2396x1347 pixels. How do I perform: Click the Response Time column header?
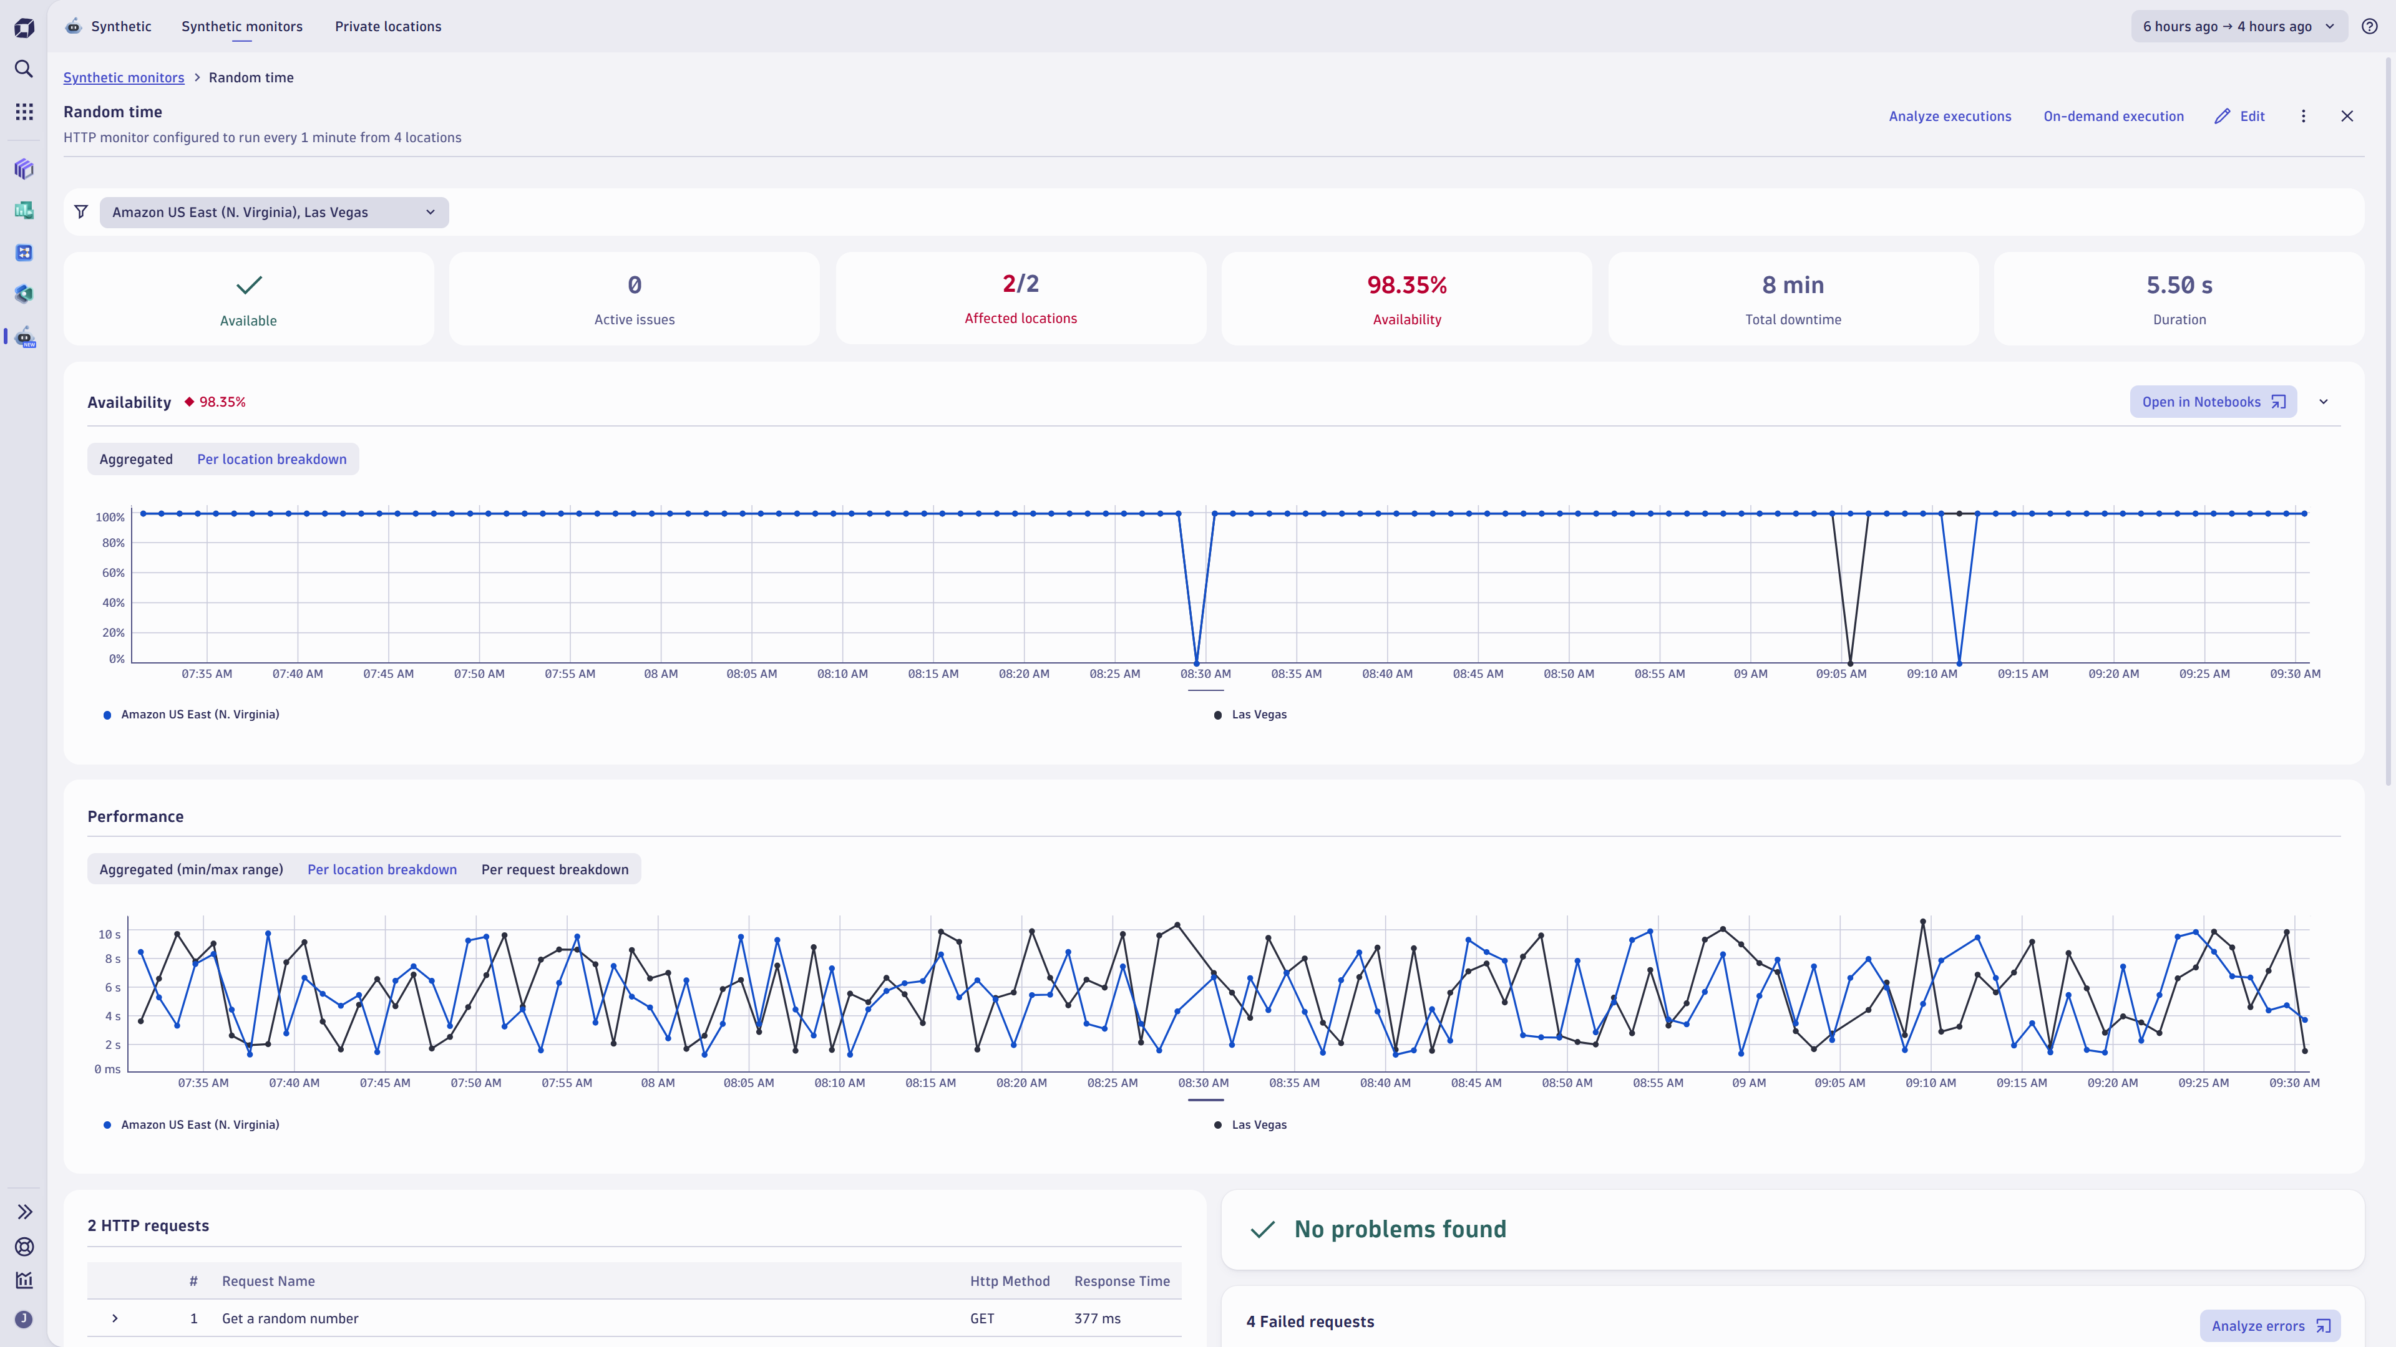[1122, 1281]
